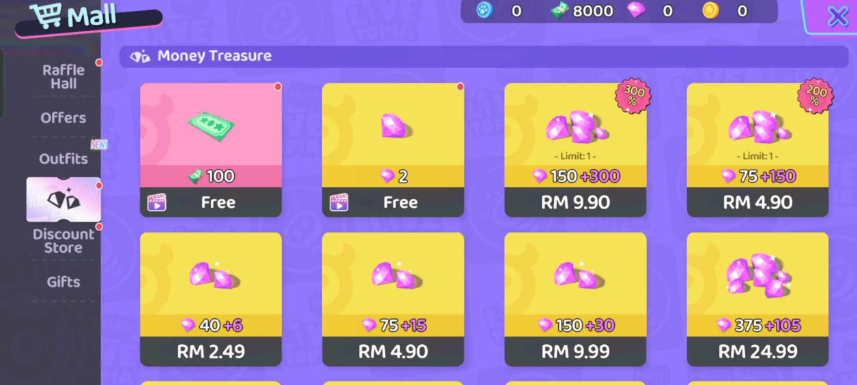Select the 150+30 gems pack thumbnail
Image resolution: width=857 pixels, height=385 pixels.
pyautogui.click(x=575, y=274)
